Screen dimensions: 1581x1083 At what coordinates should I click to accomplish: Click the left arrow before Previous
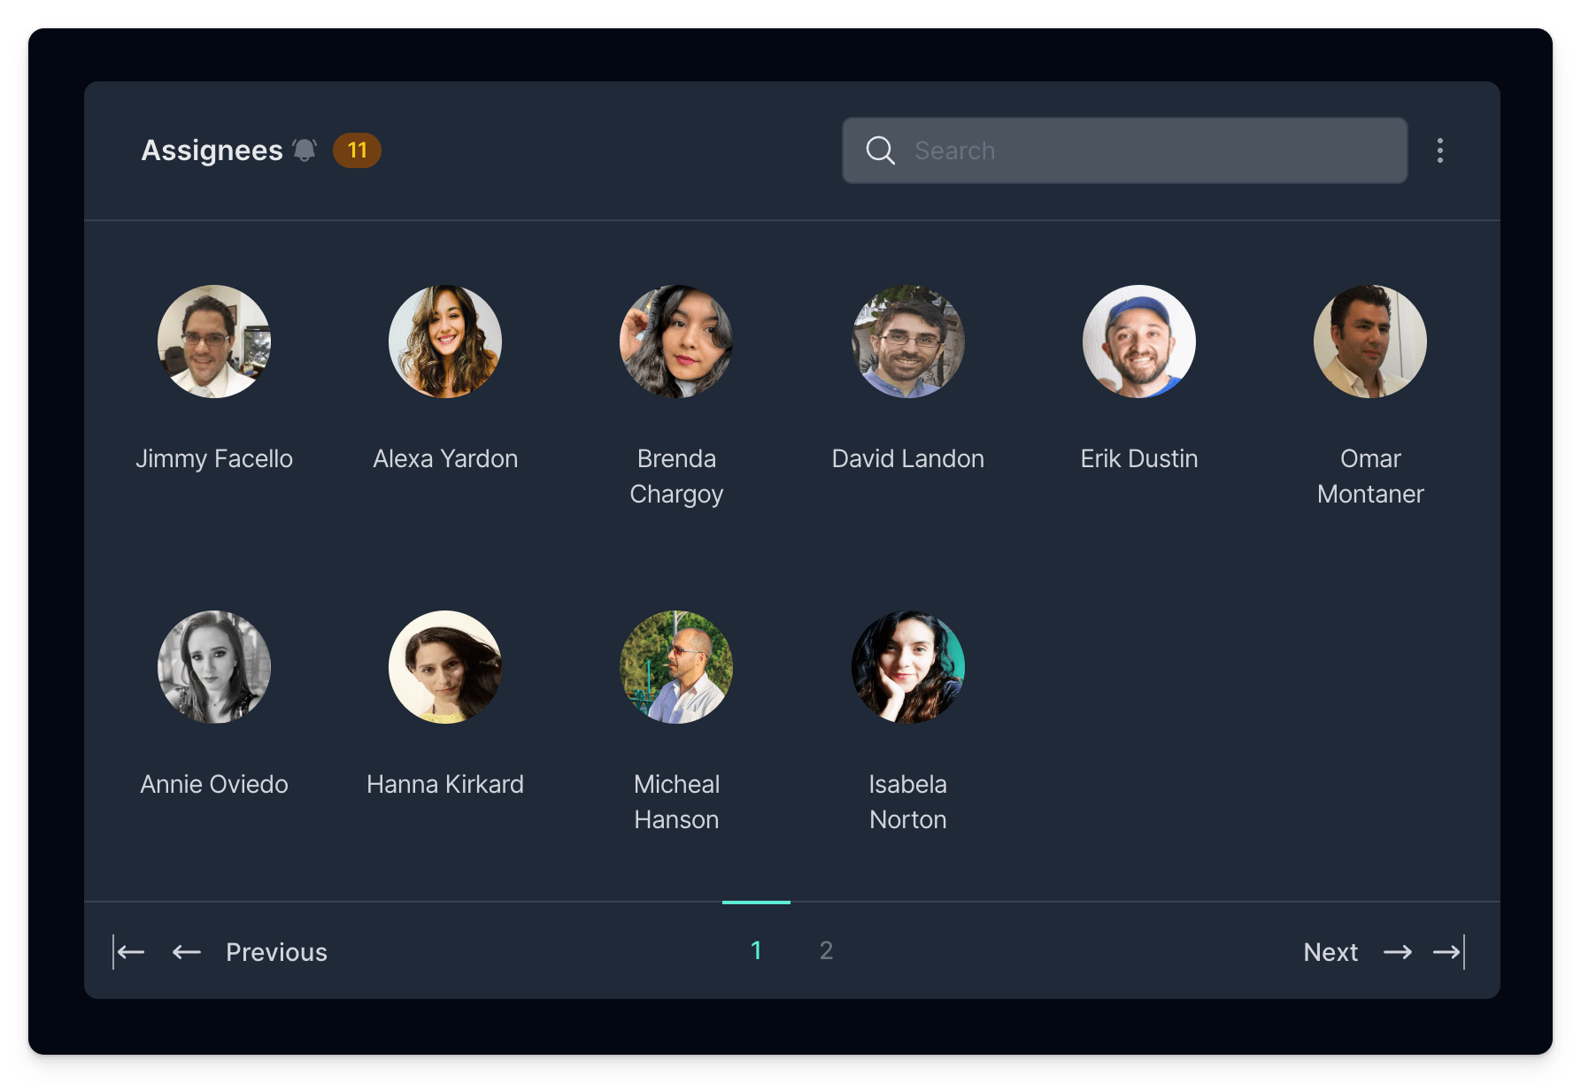[x=186, y=952]
